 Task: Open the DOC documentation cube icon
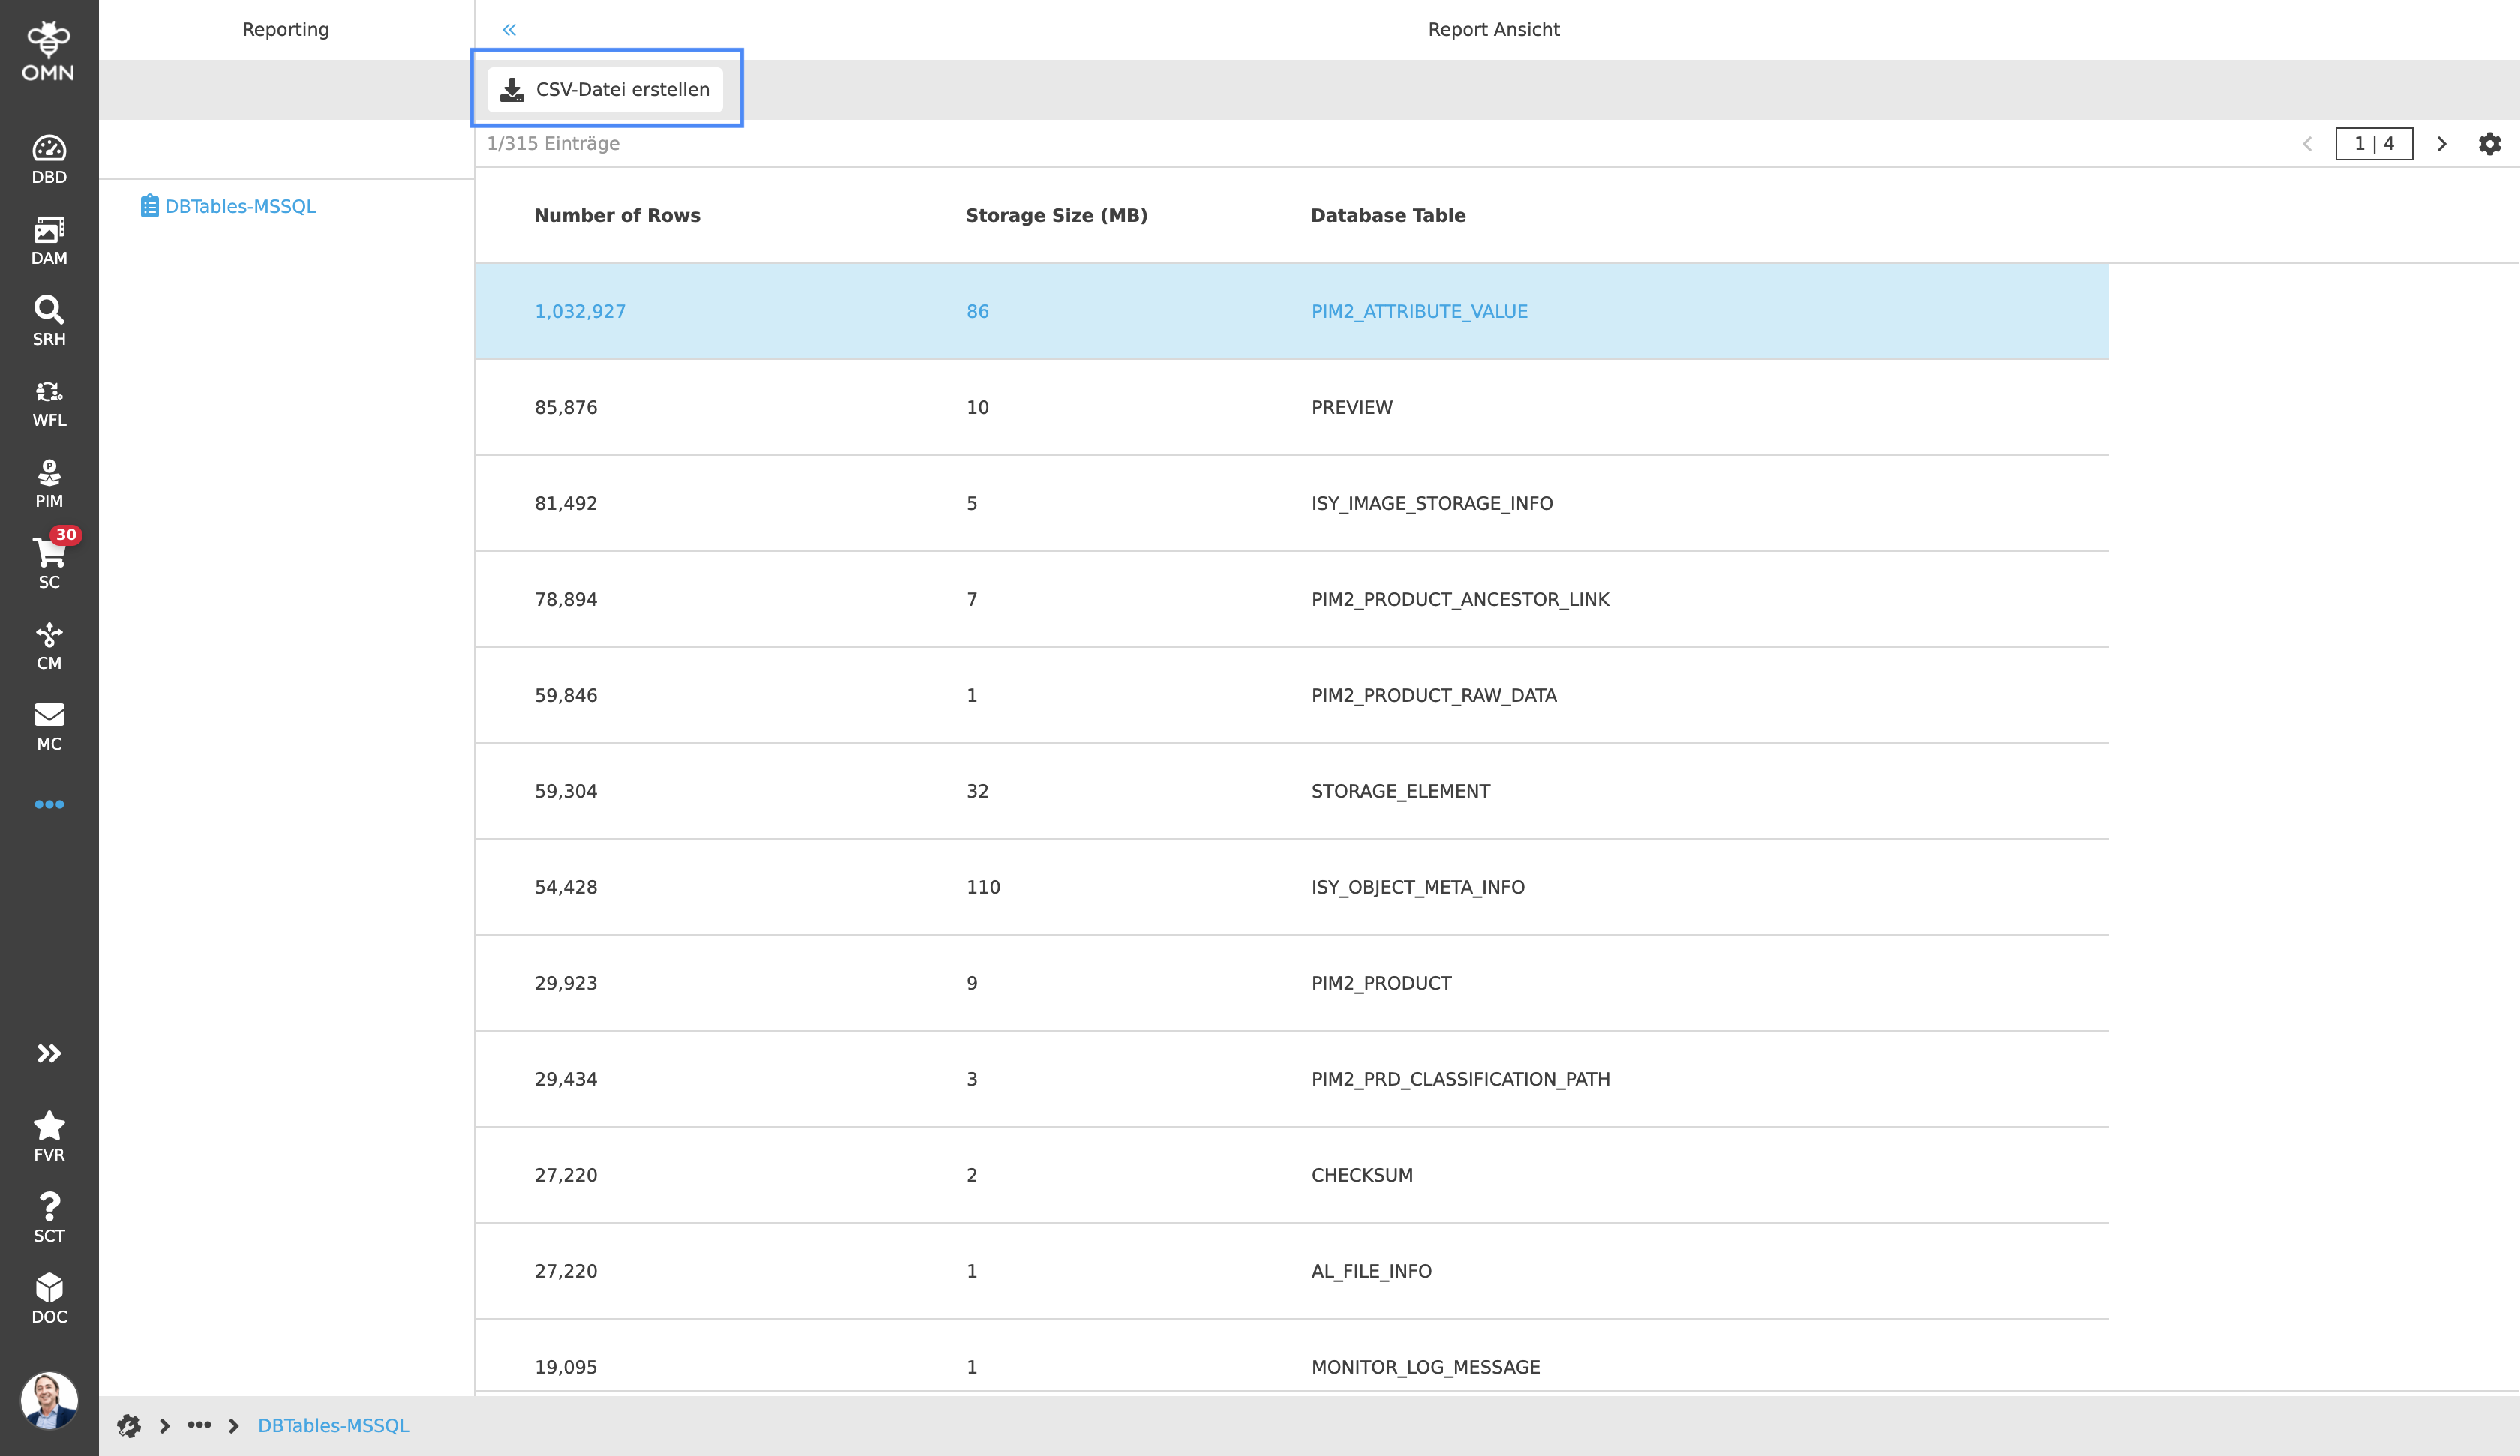(x=49, y=1298)
